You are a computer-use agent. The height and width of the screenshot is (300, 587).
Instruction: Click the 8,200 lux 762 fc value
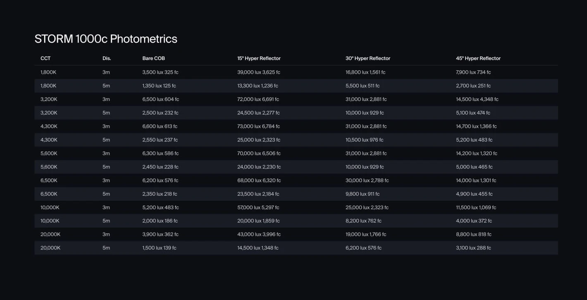[363, 221]
